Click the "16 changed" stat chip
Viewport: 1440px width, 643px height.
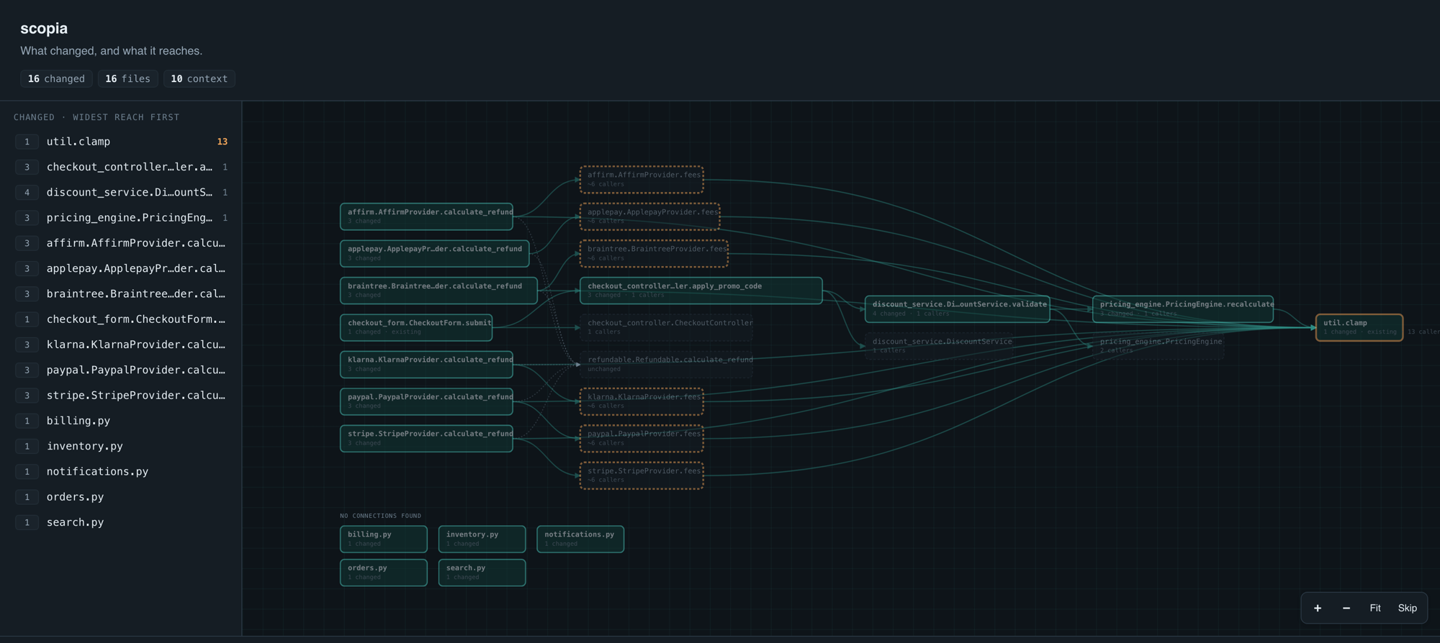56,78
